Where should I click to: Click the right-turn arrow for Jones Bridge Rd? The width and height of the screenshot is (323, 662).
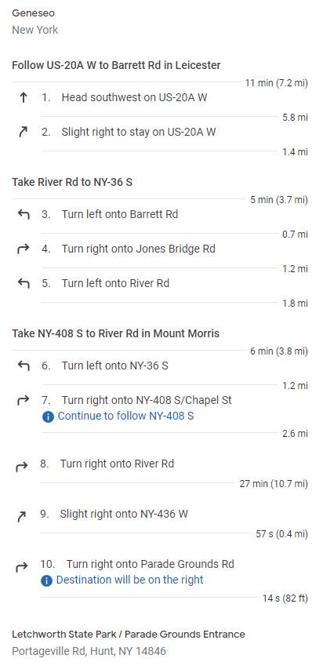[24, 249]
